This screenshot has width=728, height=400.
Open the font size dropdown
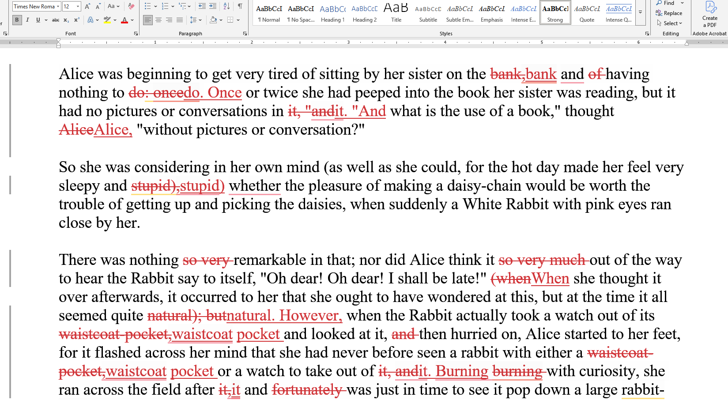pyautogui.click(x=78, y=7)
